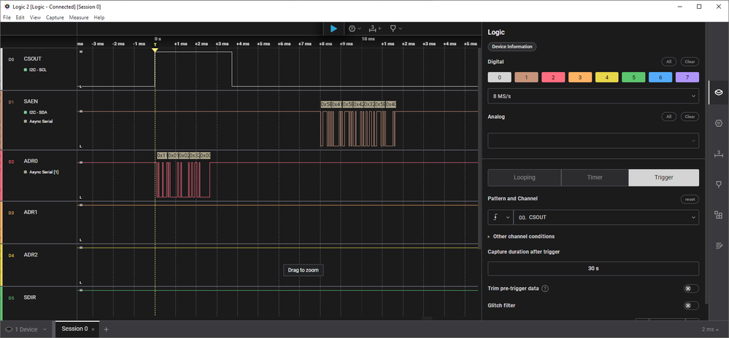Open Measurements panel in right sidebar
729x338 pixels.
(x=718, y=154)
